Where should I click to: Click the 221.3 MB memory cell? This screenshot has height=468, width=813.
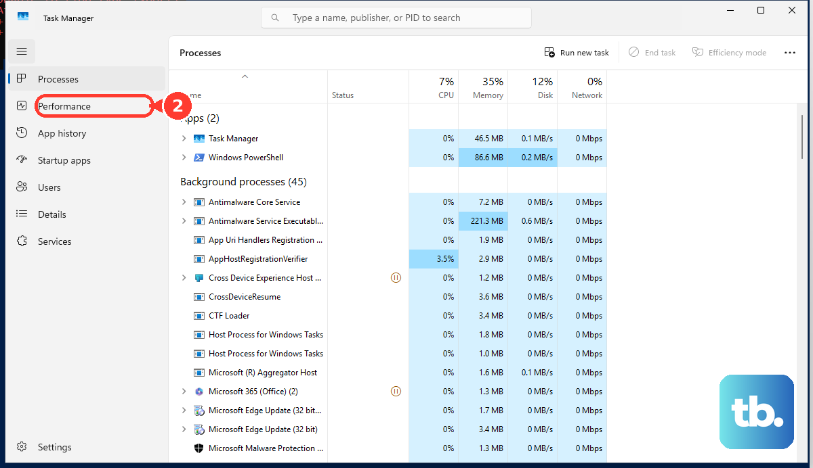click(x=483, y=221)
